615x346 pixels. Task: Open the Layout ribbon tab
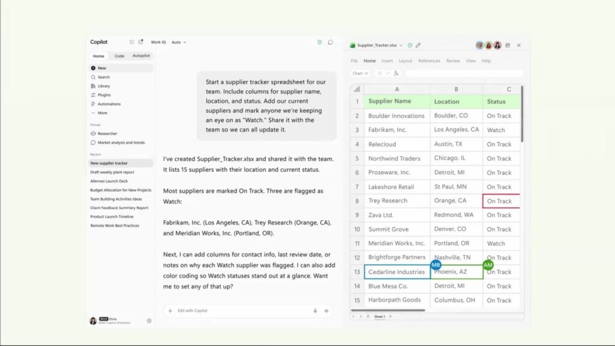[x=405, y=61]
